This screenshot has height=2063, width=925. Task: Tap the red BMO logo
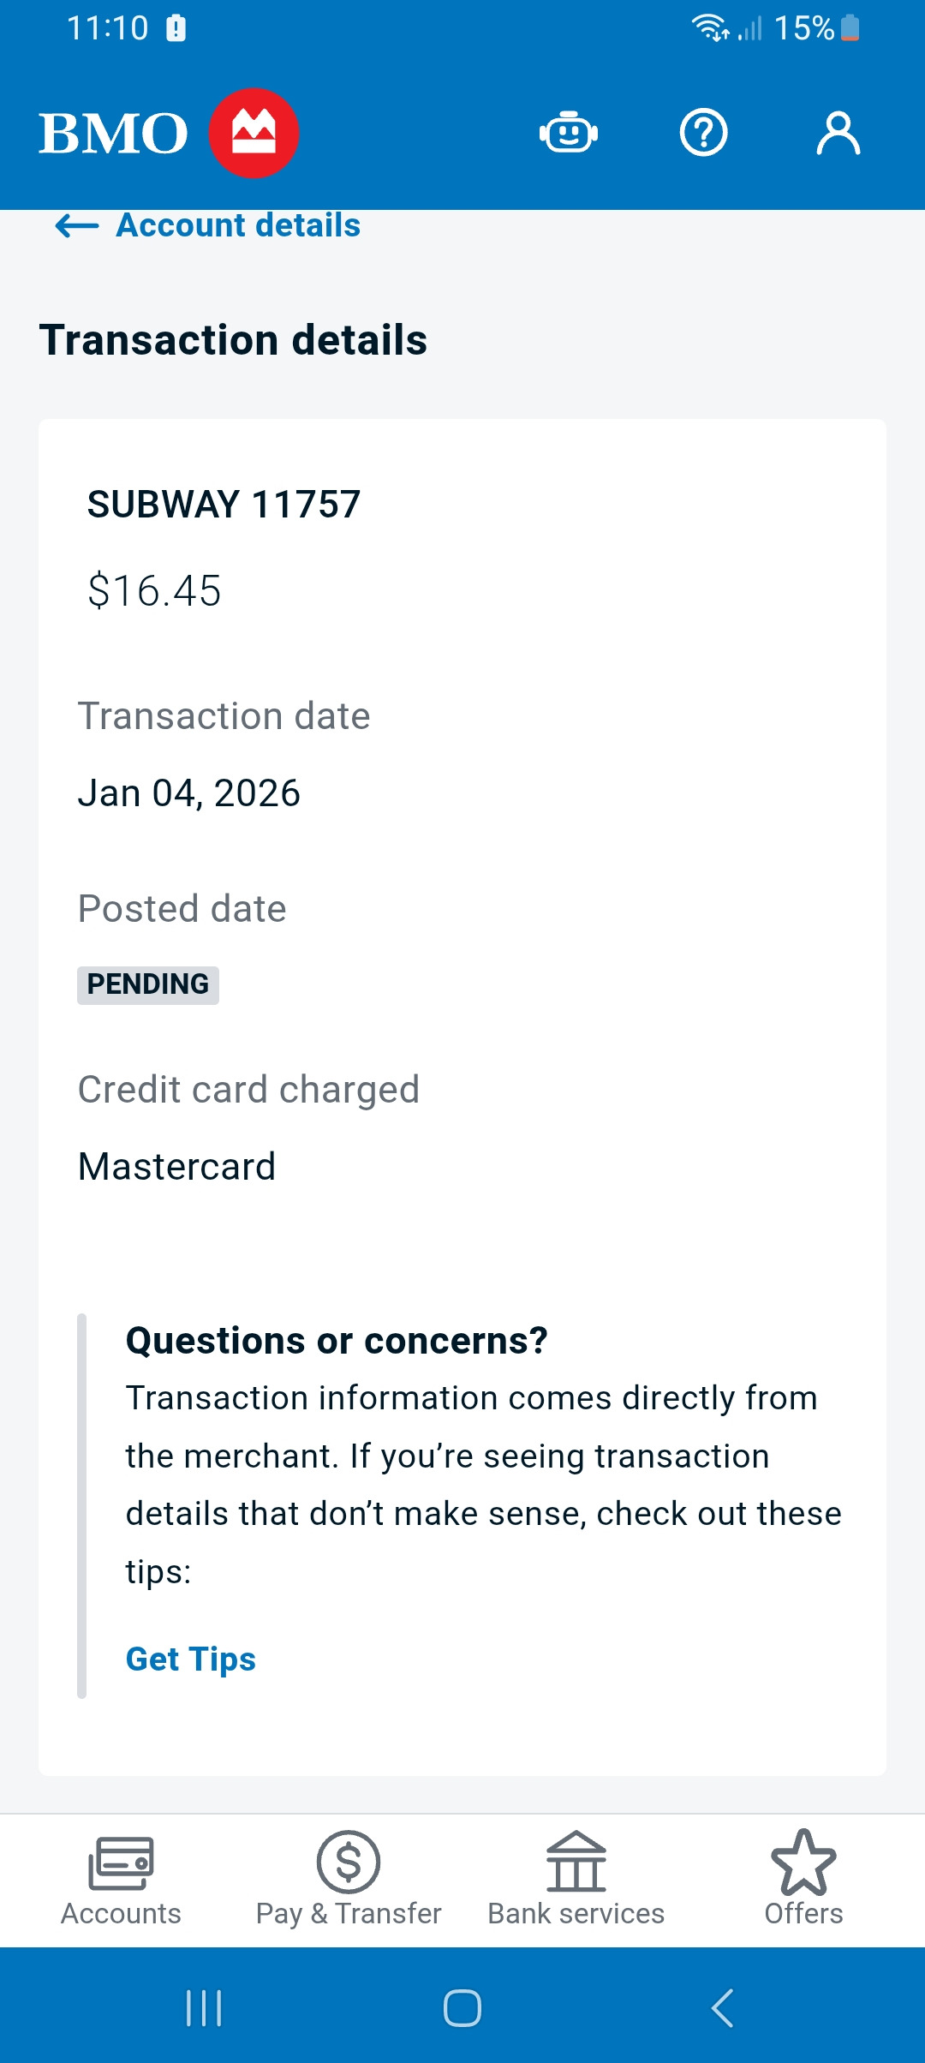pos(254,133)
